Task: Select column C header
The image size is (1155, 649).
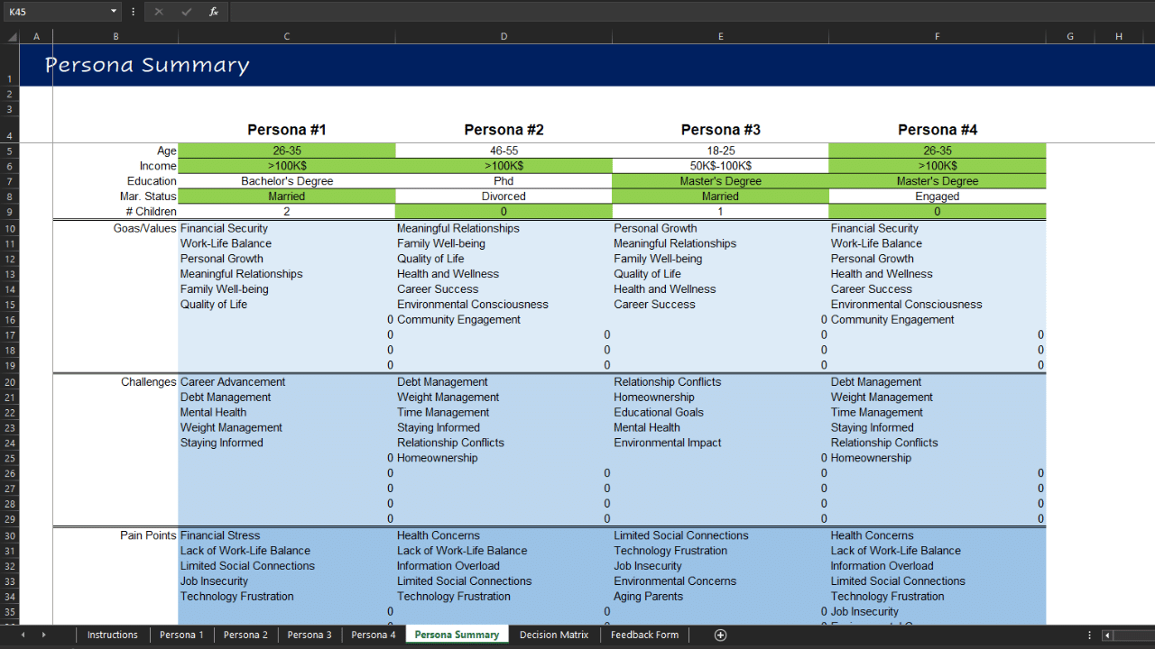Action: coord(287,37)
